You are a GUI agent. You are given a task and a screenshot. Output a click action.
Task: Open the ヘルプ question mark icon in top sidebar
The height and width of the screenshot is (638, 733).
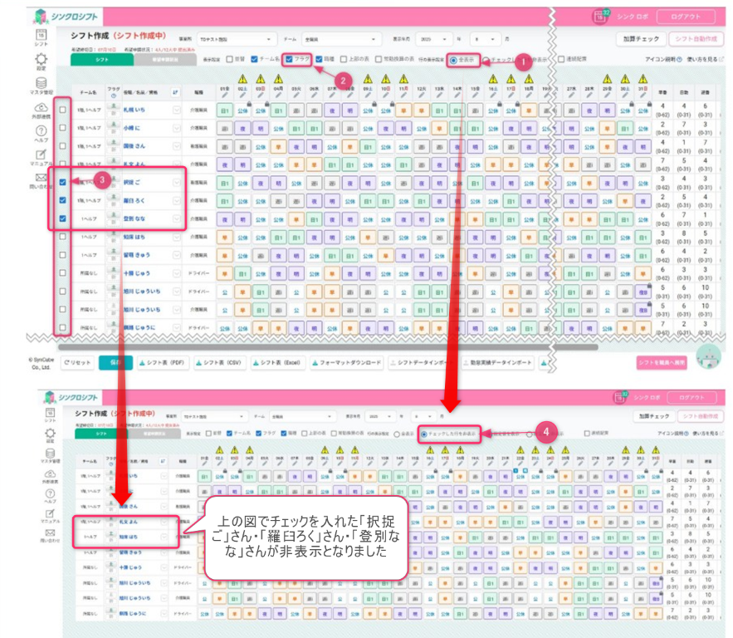[x=41, y=132]
